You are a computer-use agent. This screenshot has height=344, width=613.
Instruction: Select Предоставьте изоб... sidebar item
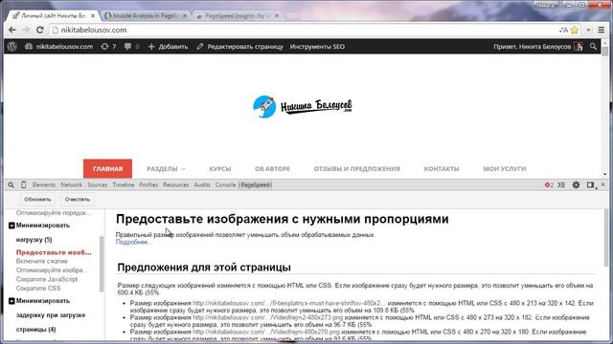click(x=54, y=252)
